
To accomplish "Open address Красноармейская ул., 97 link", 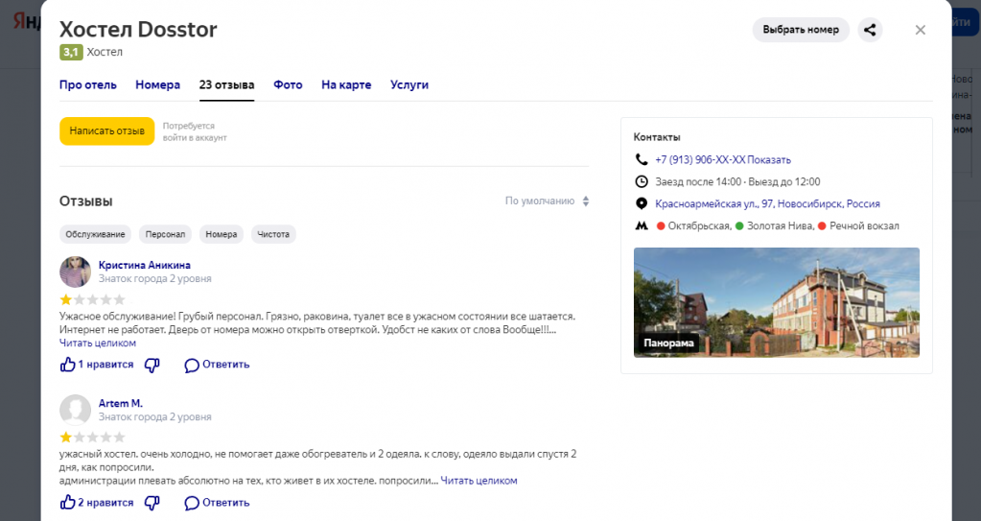I will [x=767, y=203].
